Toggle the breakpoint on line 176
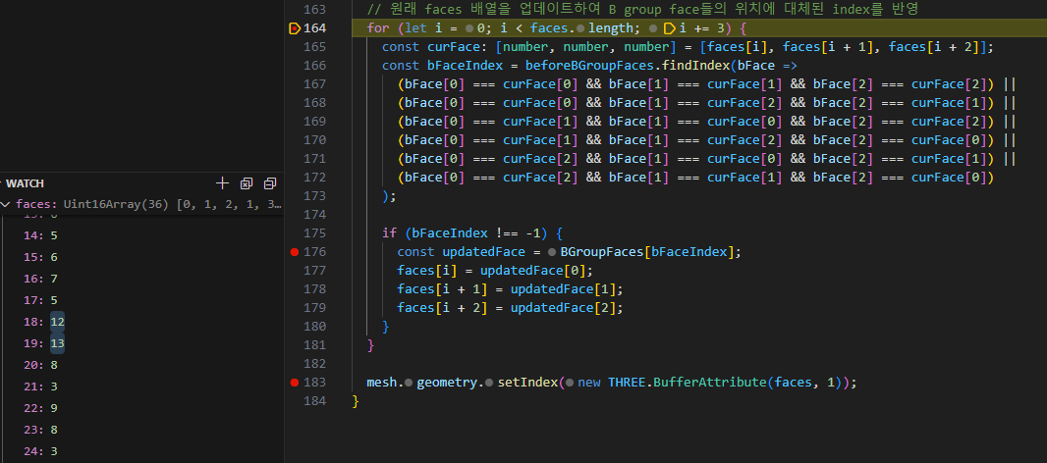The height and width of the screenshot is (463, 1047). coord(295,251)
